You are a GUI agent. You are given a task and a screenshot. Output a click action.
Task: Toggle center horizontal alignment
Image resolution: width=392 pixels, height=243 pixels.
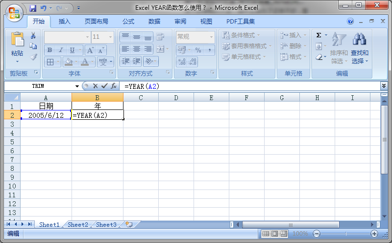coord(137,49)
